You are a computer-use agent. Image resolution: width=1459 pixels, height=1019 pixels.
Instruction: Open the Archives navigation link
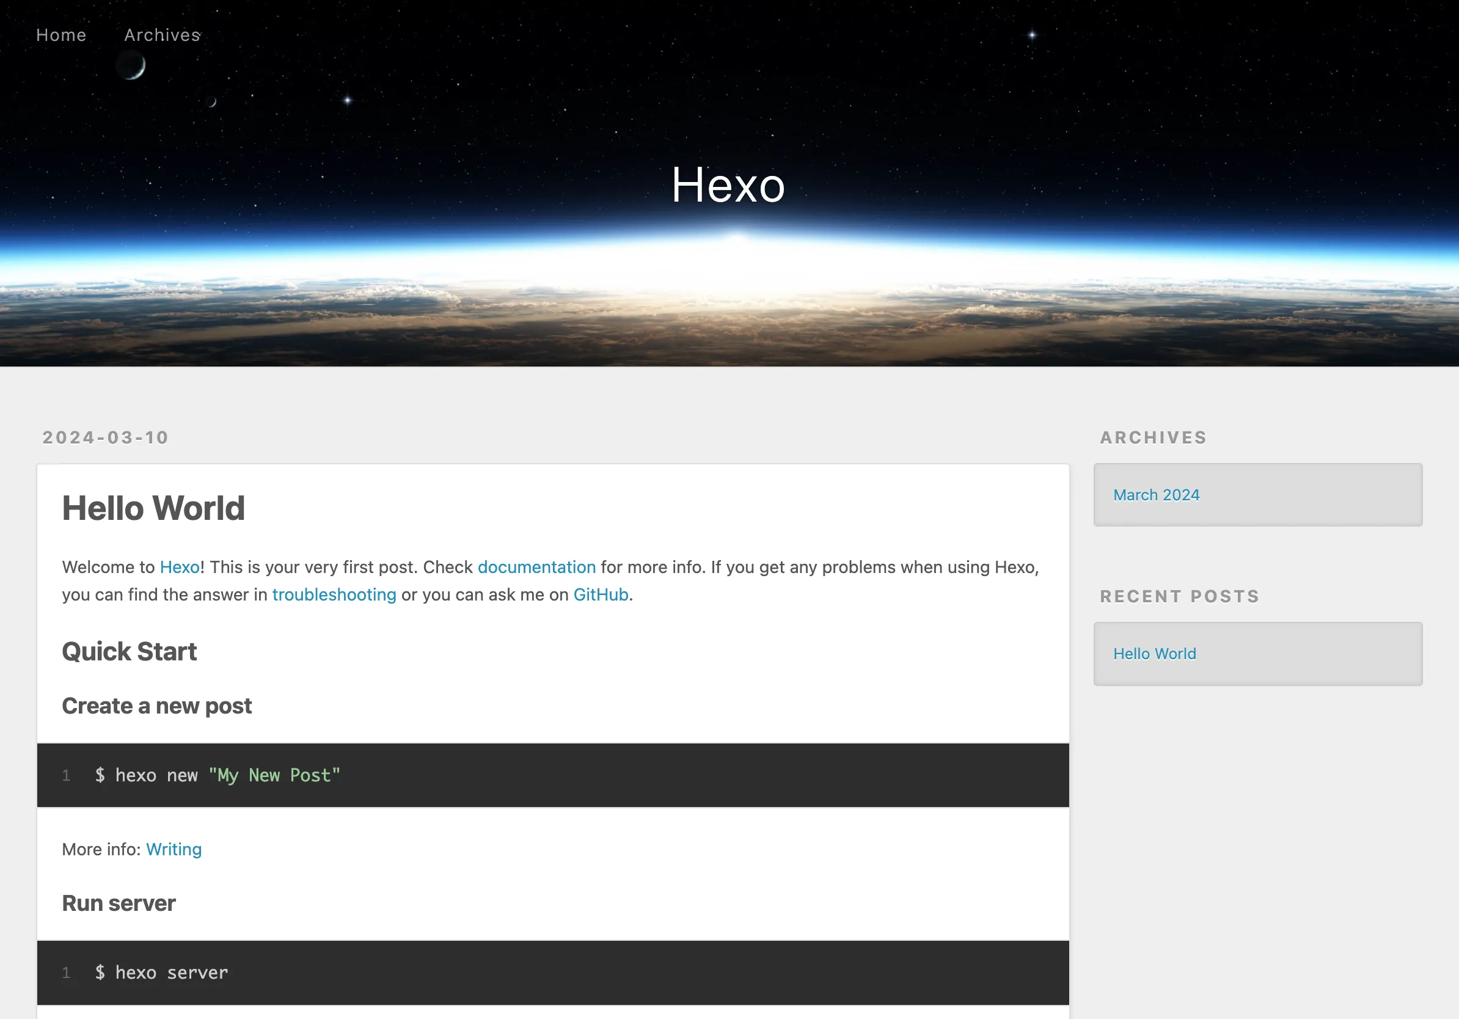161,35
